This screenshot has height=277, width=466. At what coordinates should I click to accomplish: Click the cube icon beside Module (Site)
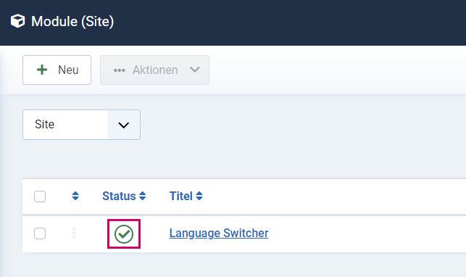click(17, 21)
